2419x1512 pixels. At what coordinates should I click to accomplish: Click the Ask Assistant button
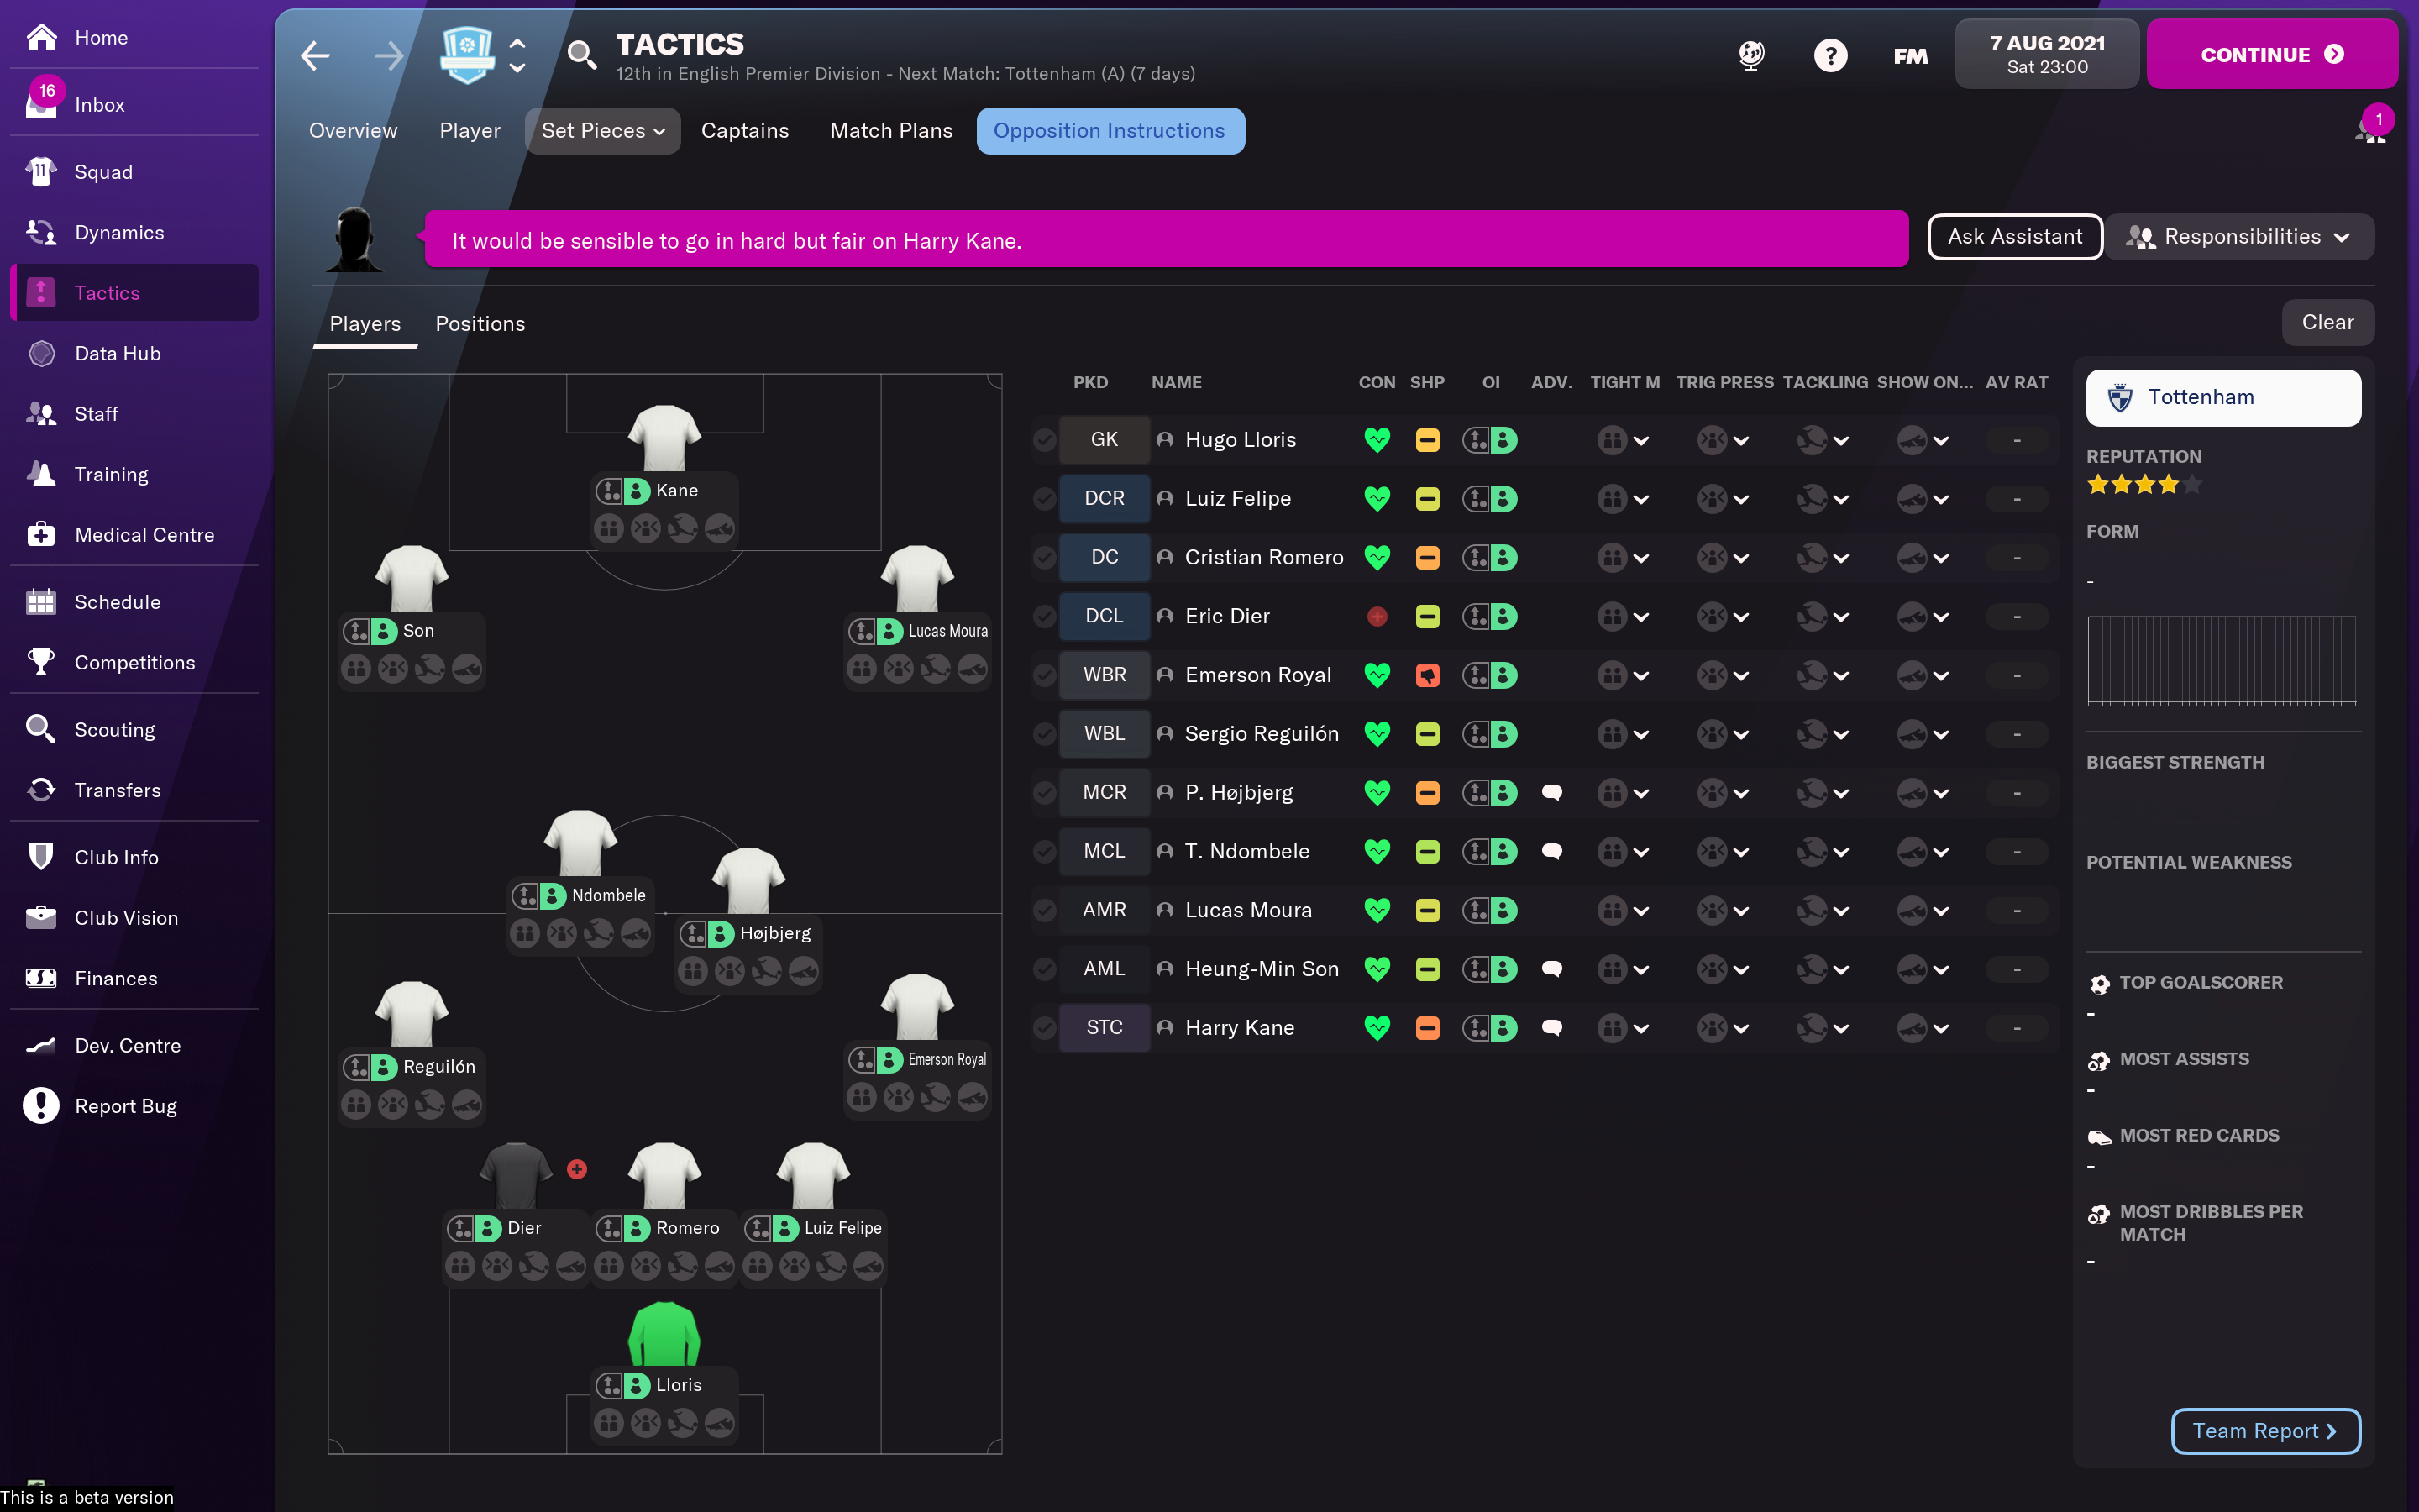coord(2013,235)
